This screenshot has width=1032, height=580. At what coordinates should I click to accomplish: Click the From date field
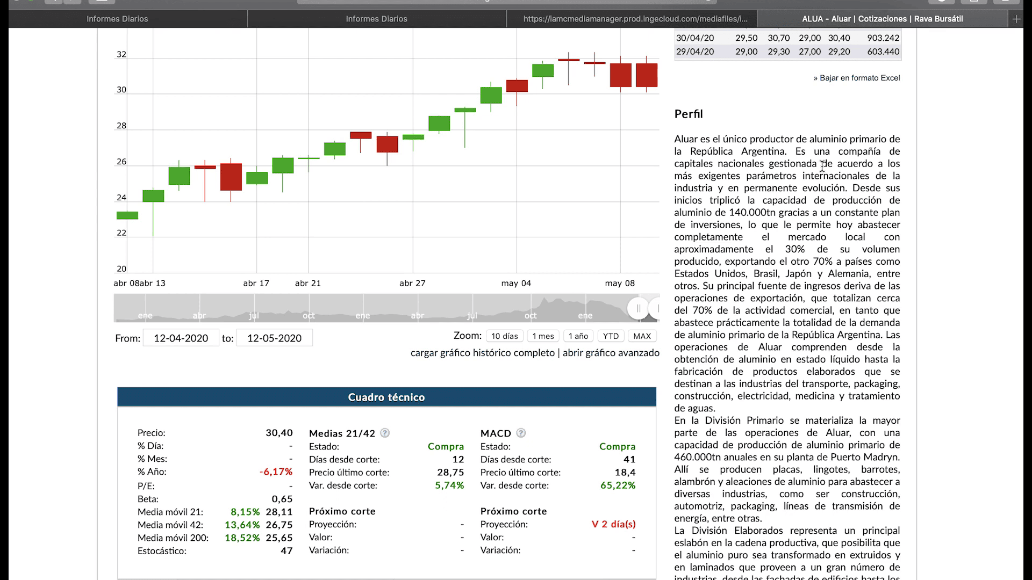[x=181, y=338]
